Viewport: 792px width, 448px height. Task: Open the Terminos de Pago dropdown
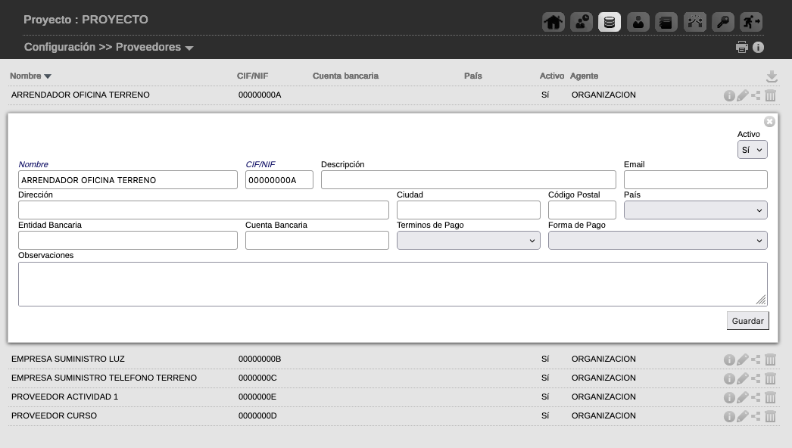pos(468,241)
